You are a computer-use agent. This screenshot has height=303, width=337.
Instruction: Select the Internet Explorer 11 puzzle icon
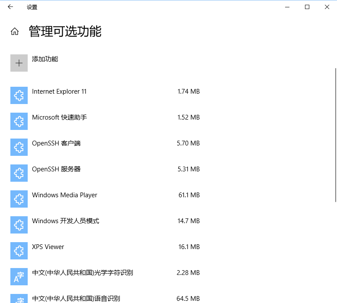tap(19, 95)
